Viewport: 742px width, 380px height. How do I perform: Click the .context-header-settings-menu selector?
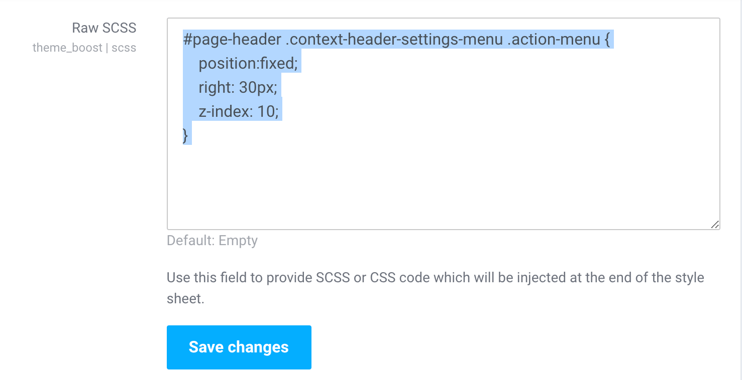tap(394, 40)
